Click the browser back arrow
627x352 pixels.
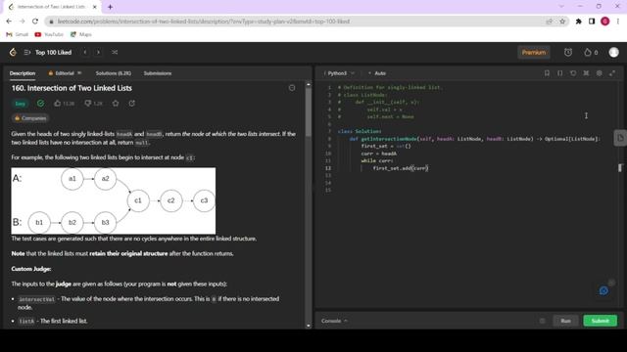9,22
